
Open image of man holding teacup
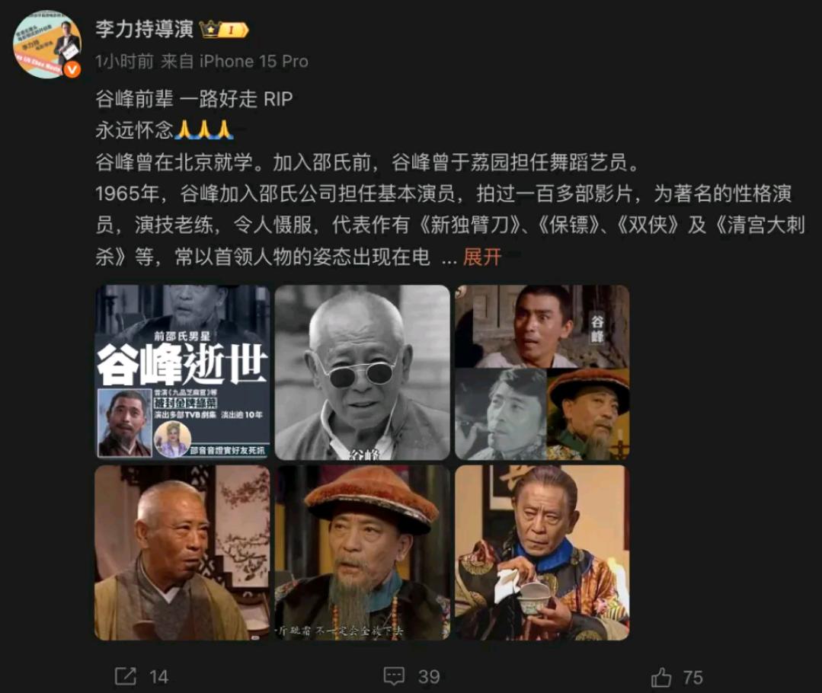coord(542,553)
